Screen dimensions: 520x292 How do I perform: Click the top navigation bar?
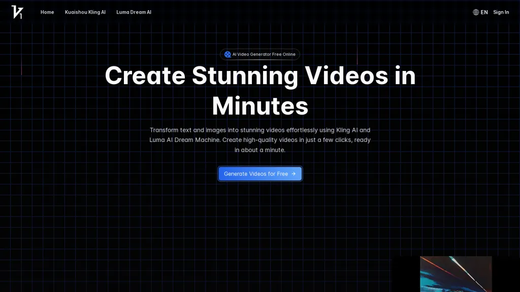[260, 12]
